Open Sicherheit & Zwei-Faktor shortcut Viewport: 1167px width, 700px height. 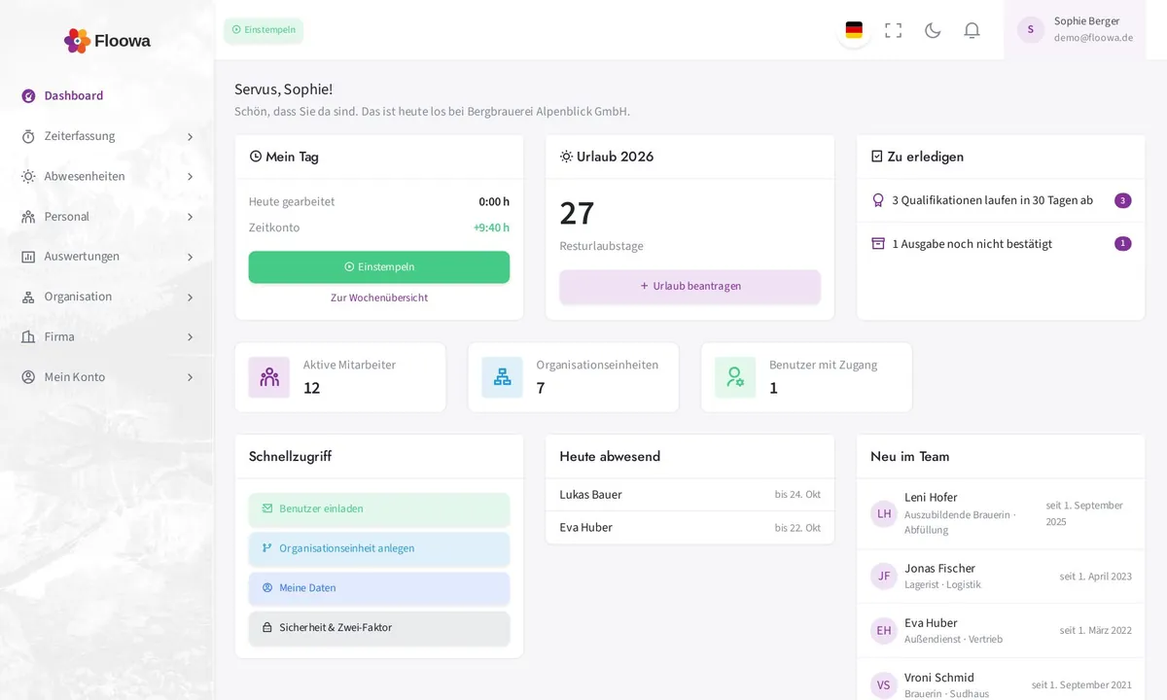(379, 628)
